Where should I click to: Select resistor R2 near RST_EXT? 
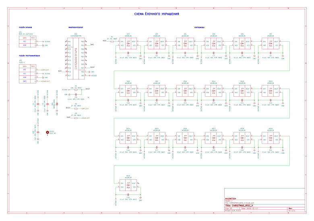(76, 108)
